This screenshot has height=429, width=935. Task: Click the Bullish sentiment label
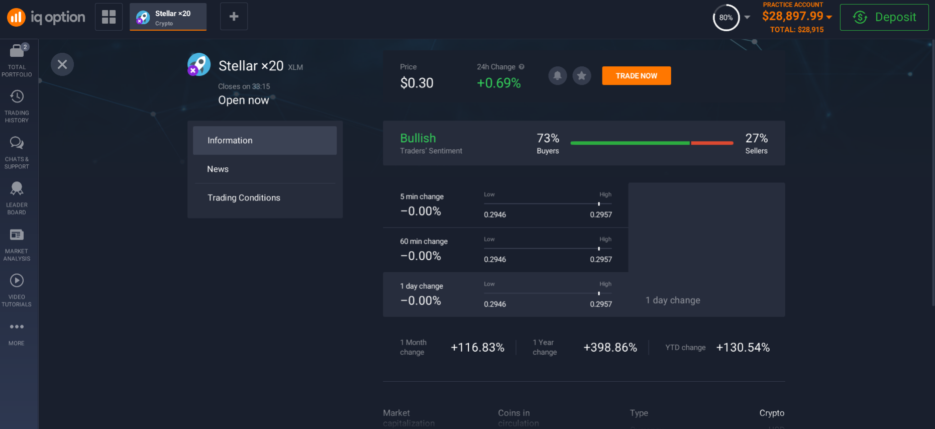418,138
